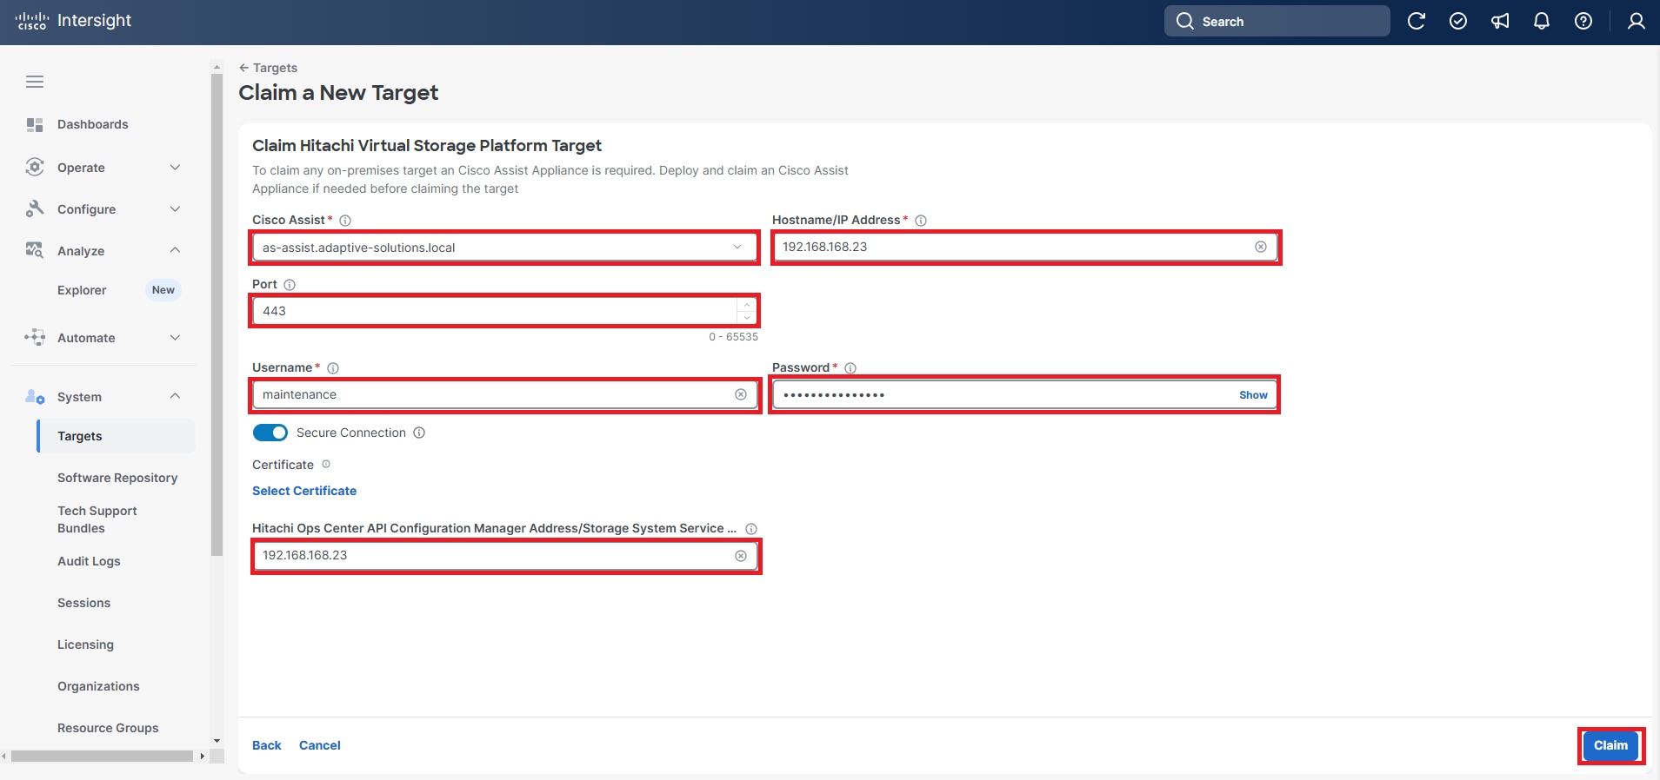
Task: Open the announcements megaphone icon
Action: point(1500,21)
